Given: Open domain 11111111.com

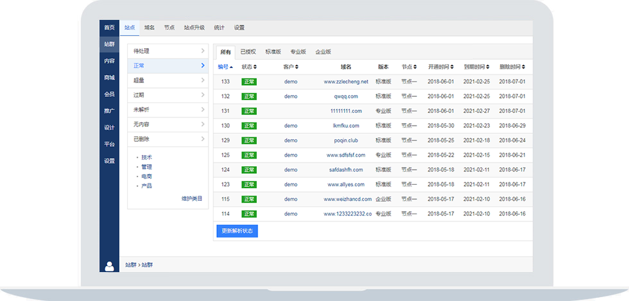Looking at the screenshot, I should tap(346, 111).
